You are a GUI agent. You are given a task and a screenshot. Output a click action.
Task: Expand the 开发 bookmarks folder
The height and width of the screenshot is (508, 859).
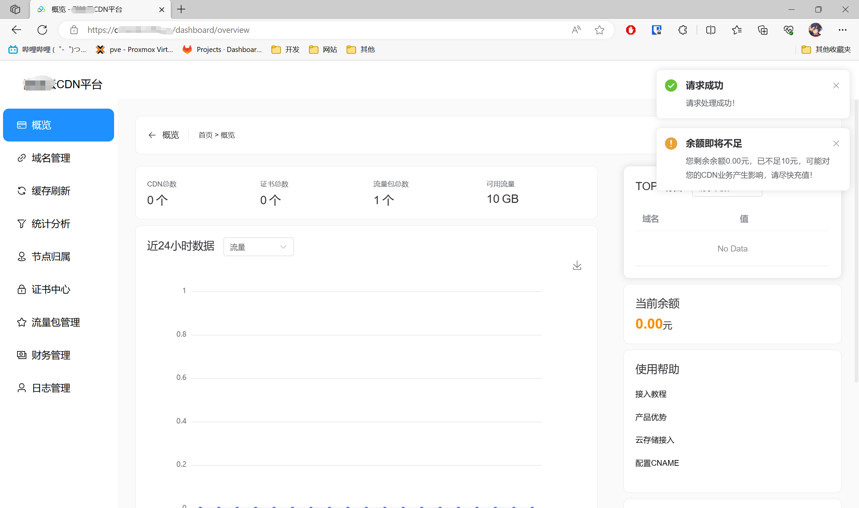285,50
